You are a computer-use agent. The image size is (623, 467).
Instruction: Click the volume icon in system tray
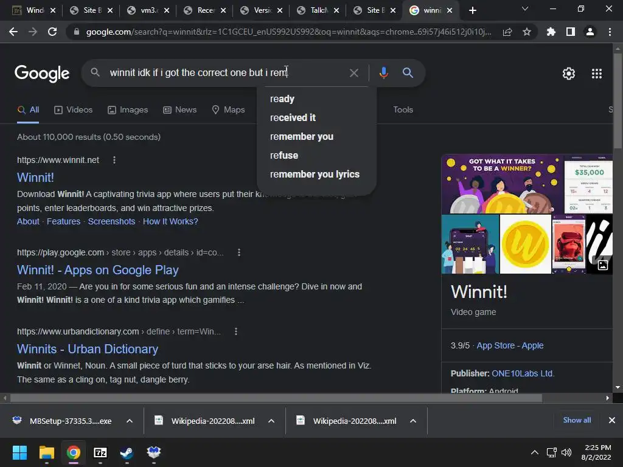click(566, 452)
